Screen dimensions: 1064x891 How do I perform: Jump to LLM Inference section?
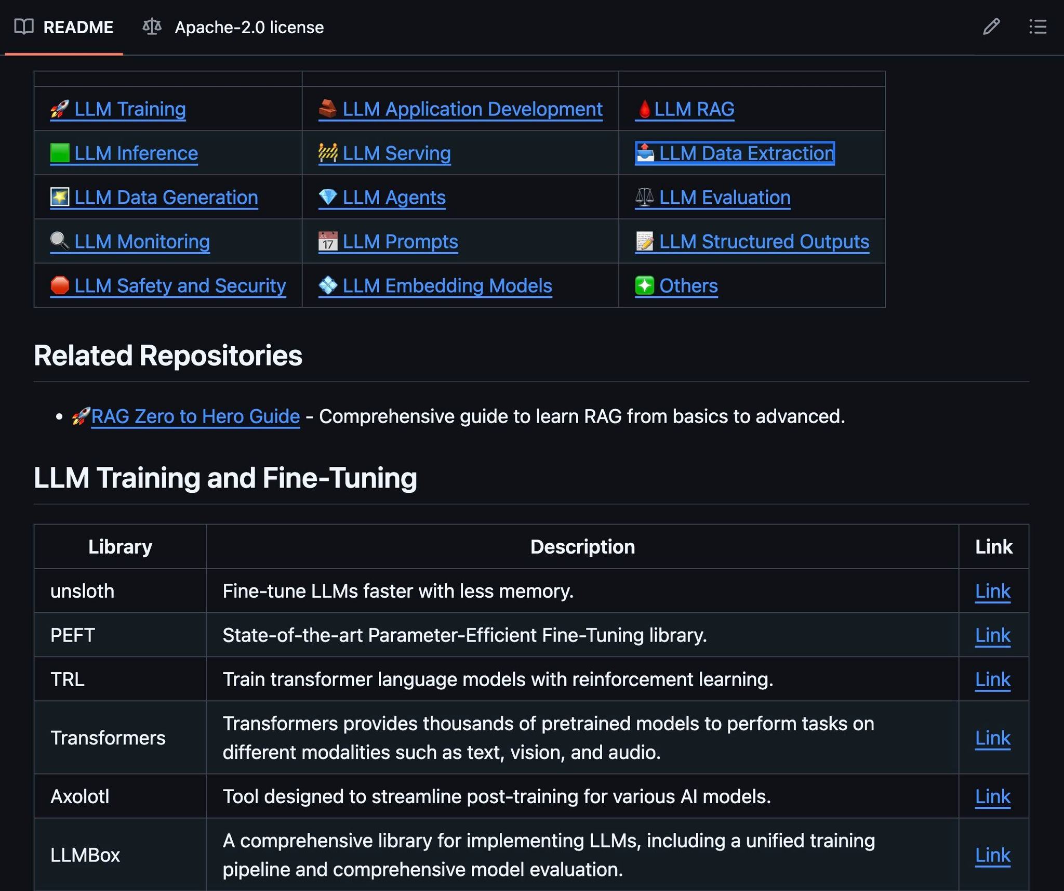(124, 153)
